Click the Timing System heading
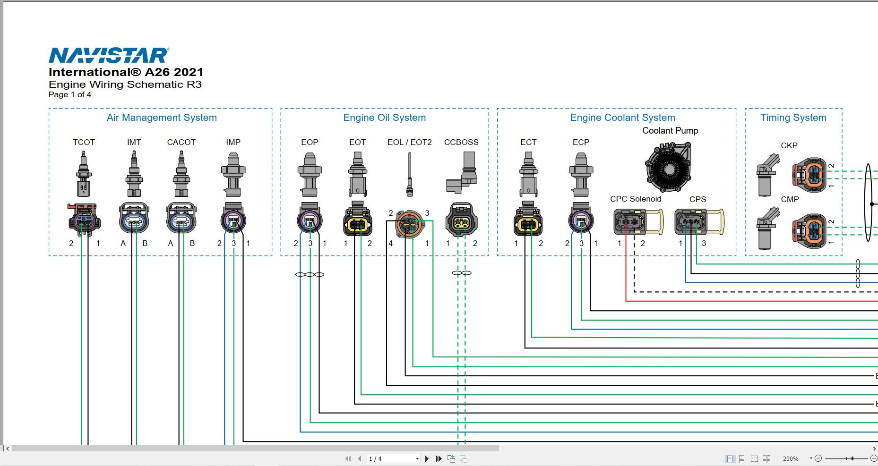The image size is (878, 466). point(793,118)
